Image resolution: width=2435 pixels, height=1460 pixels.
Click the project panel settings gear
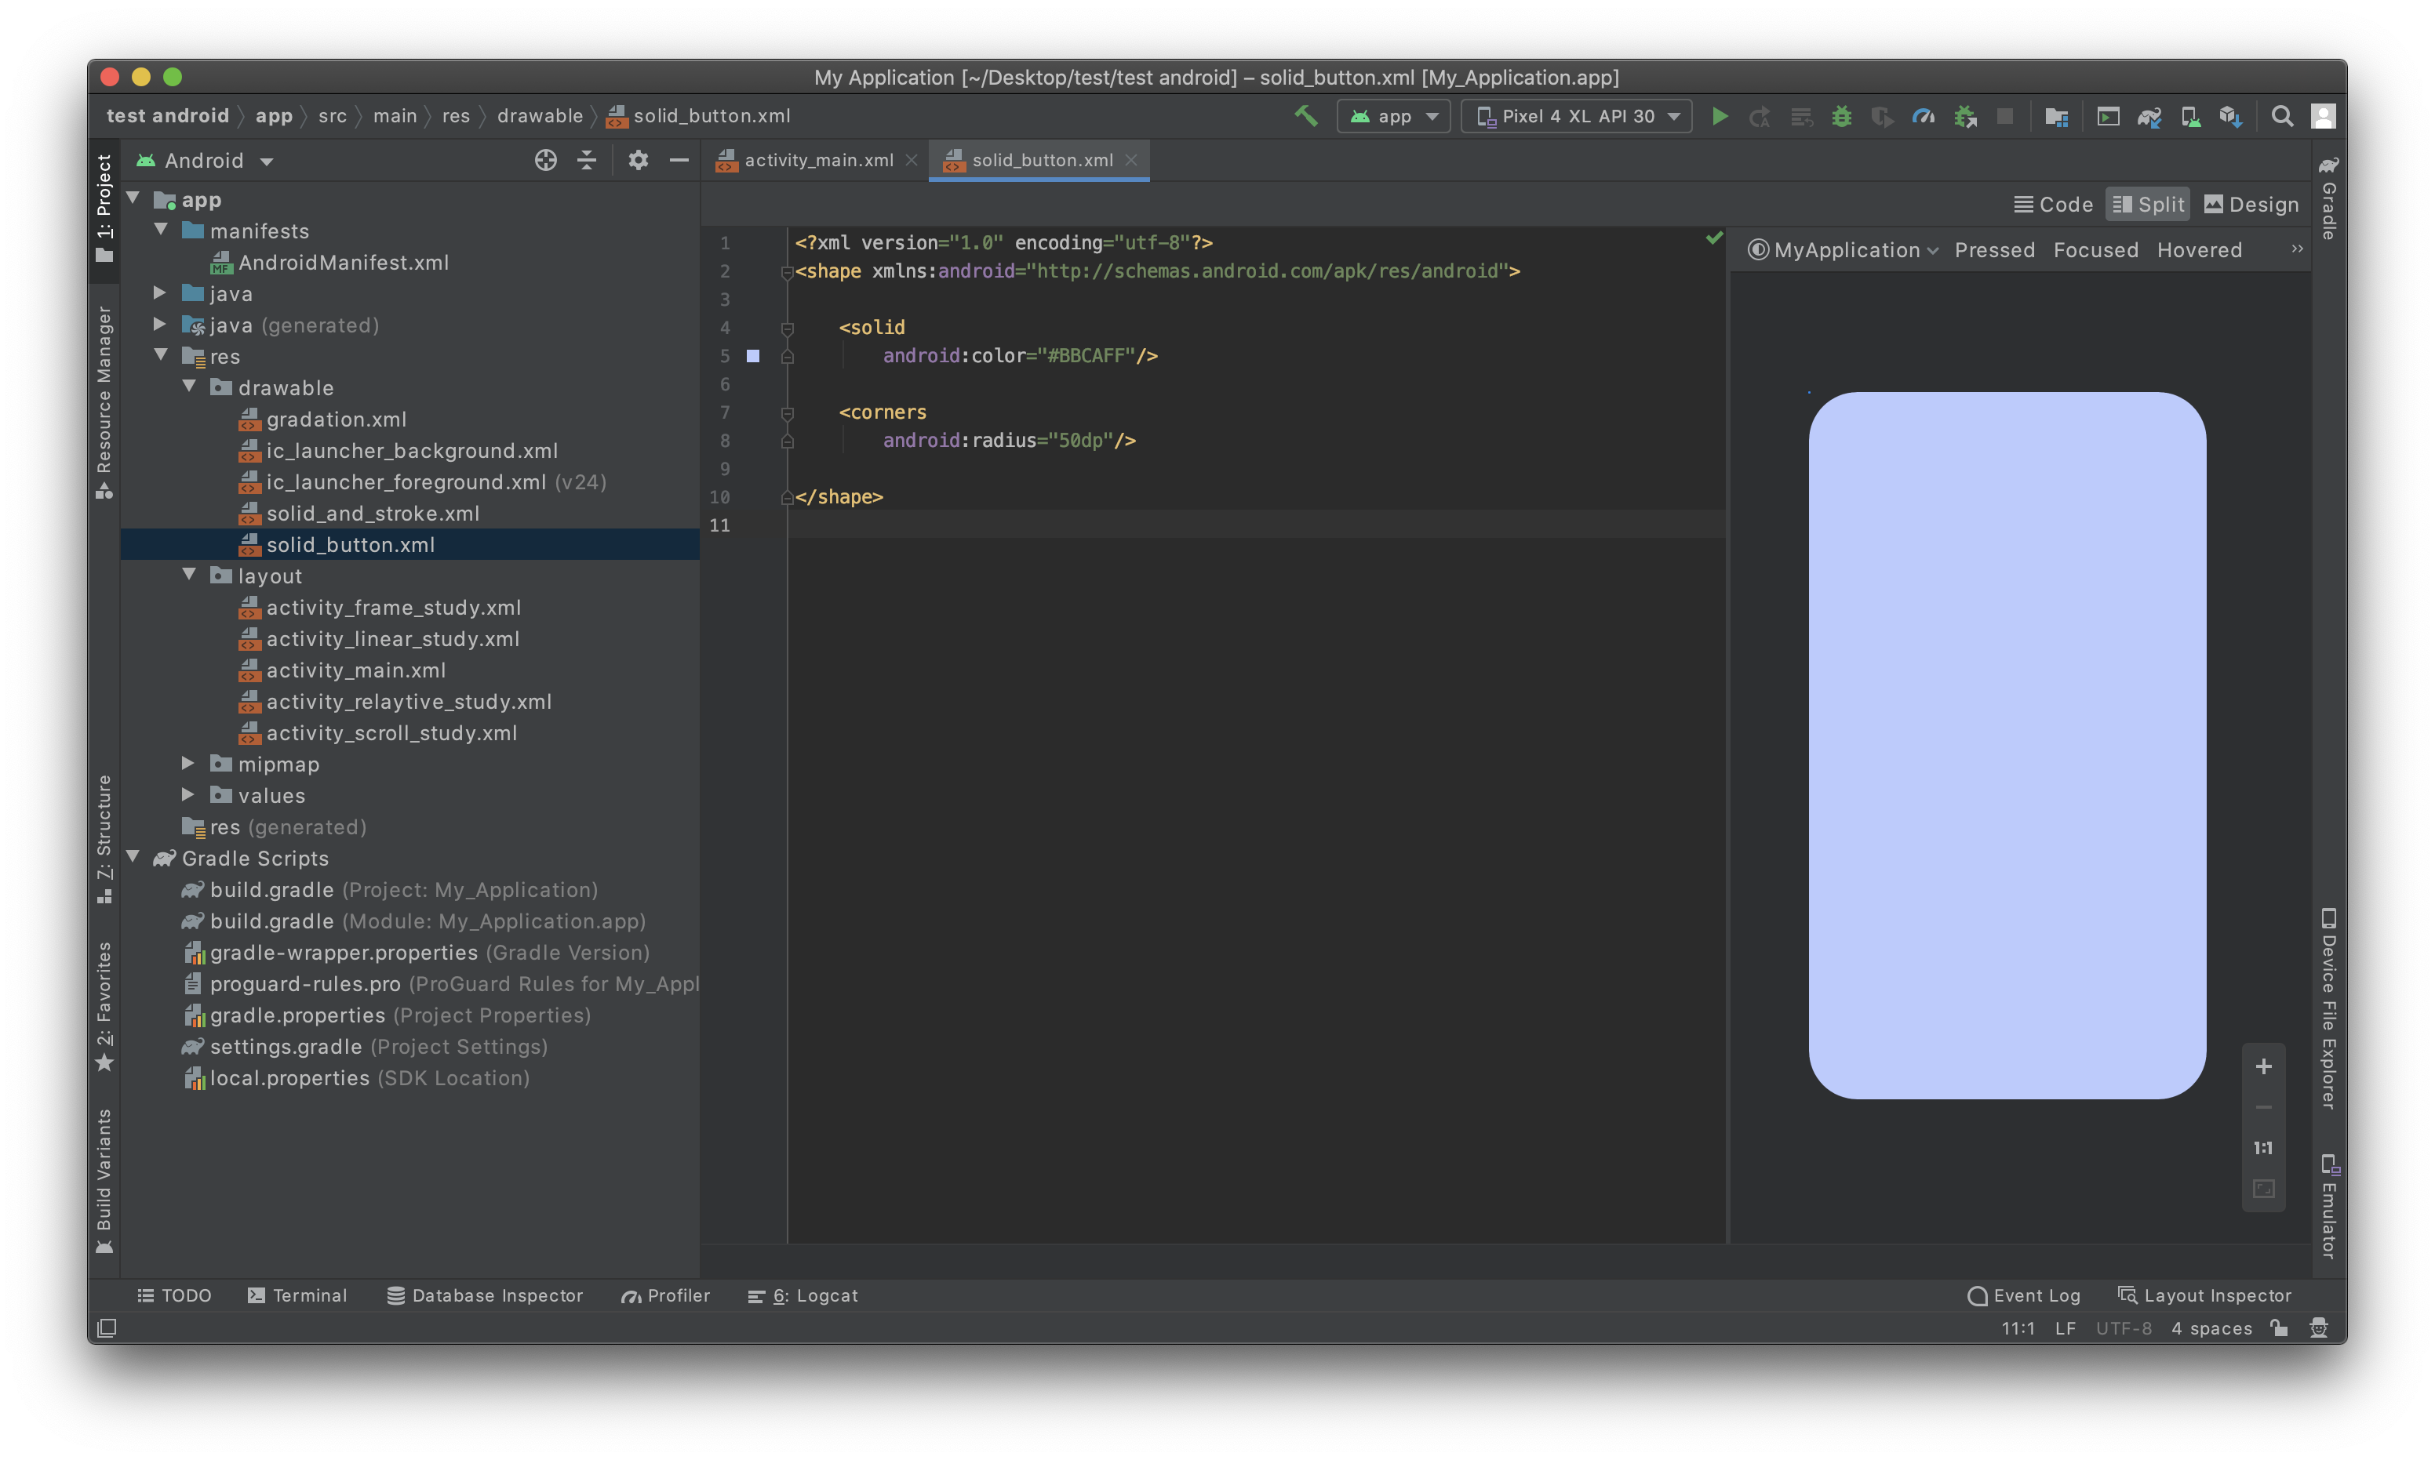click(638, 159)
